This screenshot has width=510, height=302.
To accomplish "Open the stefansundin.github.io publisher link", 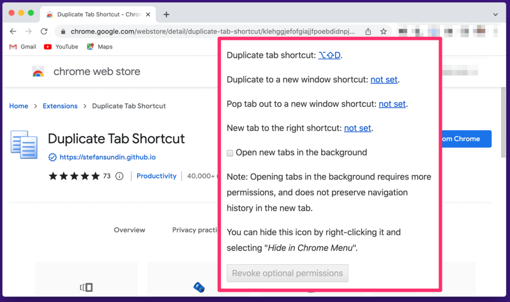I will (x=108, y=157).
